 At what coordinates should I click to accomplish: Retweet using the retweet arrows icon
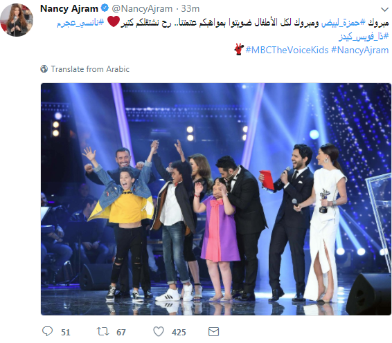pos(103,331)
